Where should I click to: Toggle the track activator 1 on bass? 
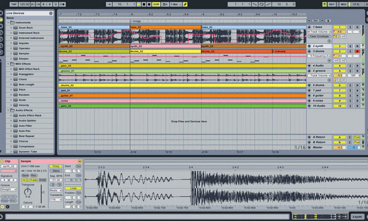click(339, 27)
